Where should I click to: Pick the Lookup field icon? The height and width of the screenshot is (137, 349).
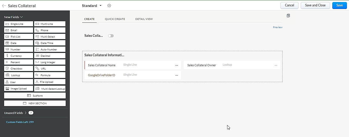coord(7,75)
